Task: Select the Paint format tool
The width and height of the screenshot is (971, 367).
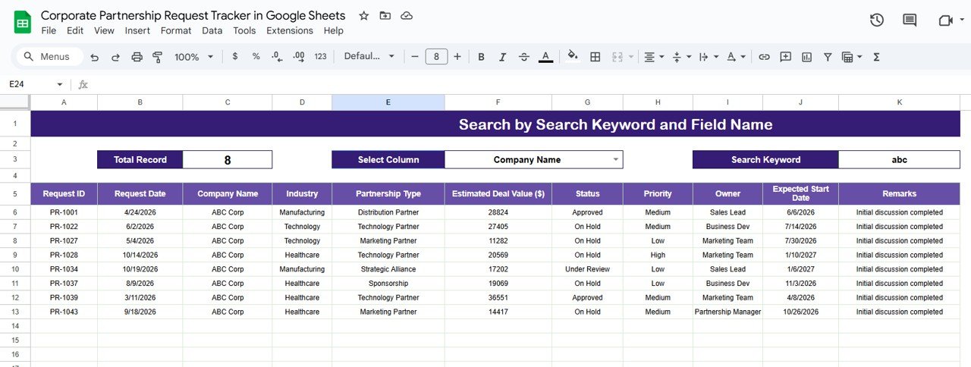Action: point(158,57)
